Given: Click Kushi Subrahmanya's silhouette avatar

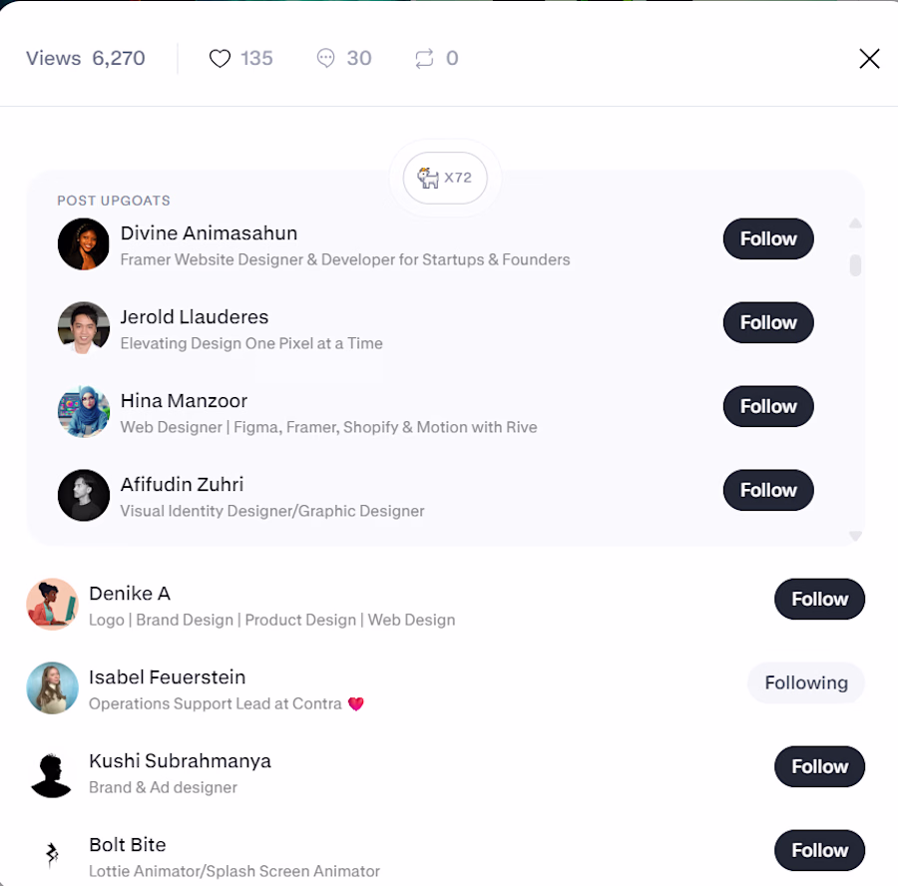Looking at the screenshot, I should [x=52, y=771].
